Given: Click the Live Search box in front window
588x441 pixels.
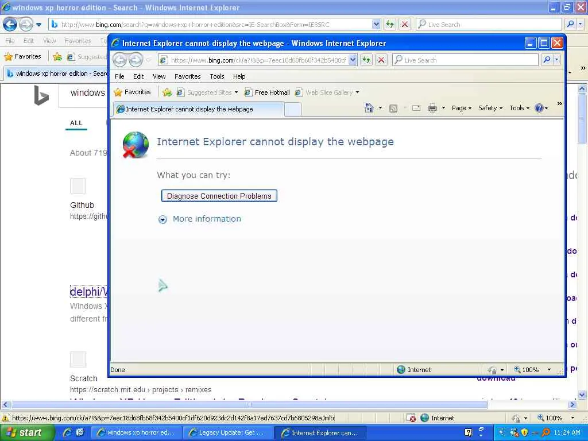Looking at the screenshot, I should tap(465, 60).
